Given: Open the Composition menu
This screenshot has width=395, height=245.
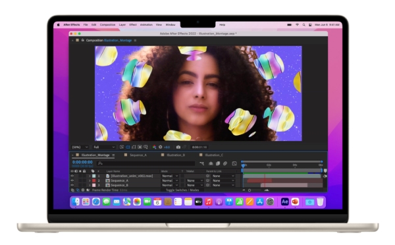Looking at the screenshot, I should (107, 25).
